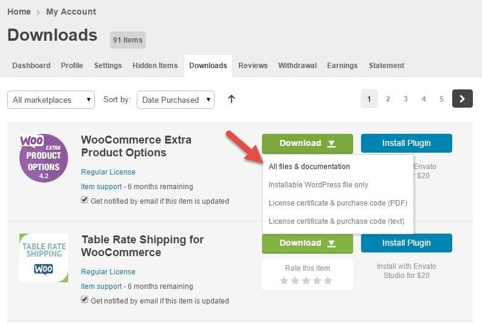The image size is (482, 323).
Task: Switch to the Reviews tab
Action: (x=253, y=66)
